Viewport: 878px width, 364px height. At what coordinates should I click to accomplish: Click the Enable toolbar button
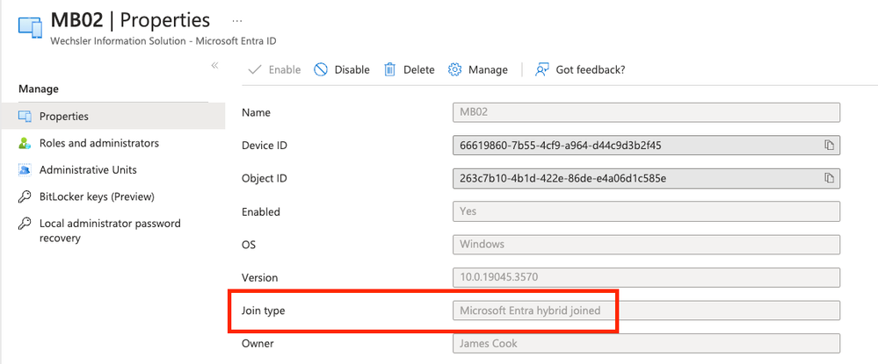[274, 70]
